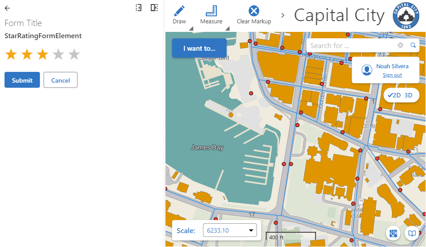Expand the Draw tool dropdown arrow
This screenshot has width=426, height=247.
[191, 29]
